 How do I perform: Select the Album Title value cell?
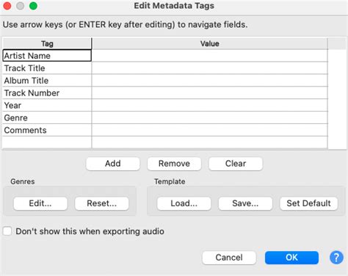[210, 81]
